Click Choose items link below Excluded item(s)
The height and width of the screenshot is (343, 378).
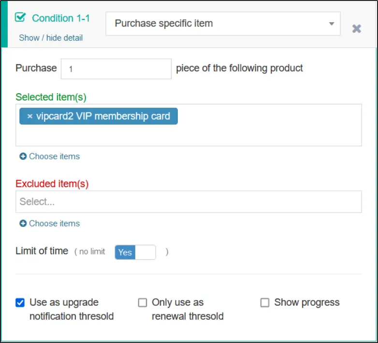[x=54, y=224]
